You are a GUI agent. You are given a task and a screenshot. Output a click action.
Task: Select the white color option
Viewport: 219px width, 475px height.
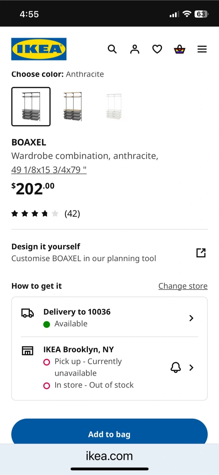114,107
